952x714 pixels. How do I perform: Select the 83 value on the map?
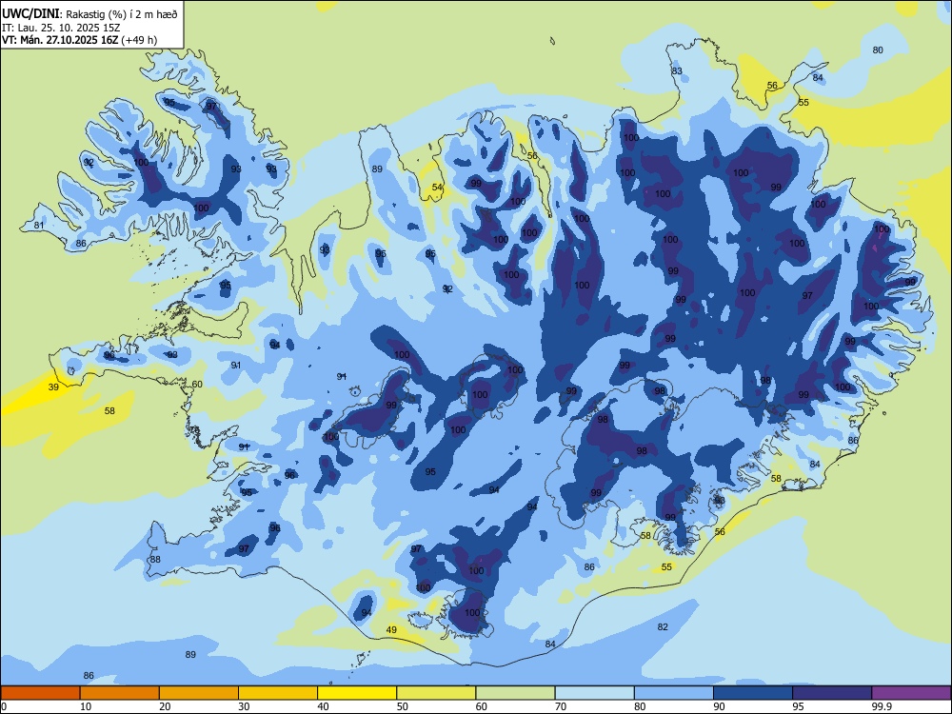coord(676,71)
